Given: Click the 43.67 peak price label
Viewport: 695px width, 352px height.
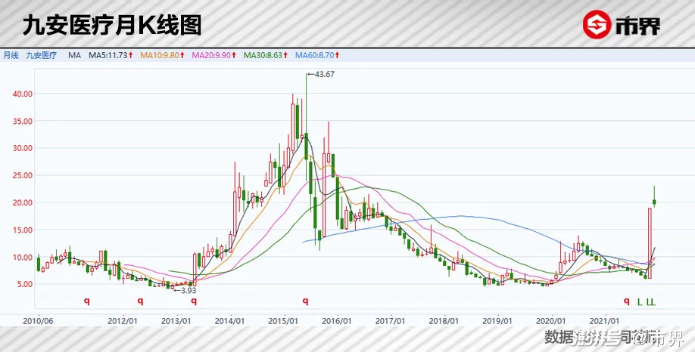Looking at the screenshot, I should 323,73.
